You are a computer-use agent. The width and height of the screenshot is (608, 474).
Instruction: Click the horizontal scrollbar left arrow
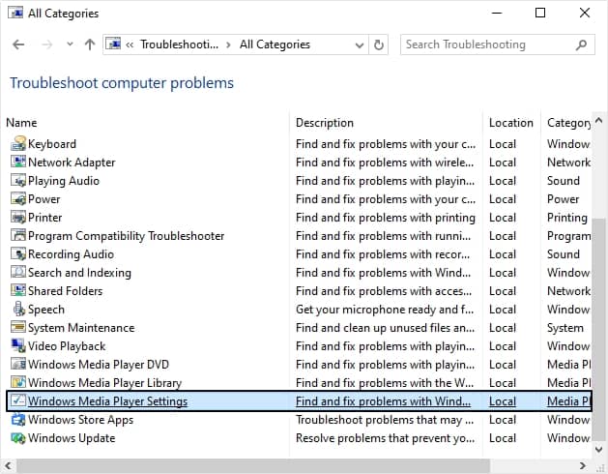[x=8, y=465]
